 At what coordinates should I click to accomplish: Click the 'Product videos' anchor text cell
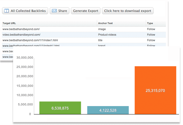coord(107,35)
